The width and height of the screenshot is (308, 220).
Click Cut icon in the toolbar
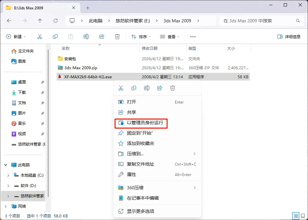tap(40, 37)
